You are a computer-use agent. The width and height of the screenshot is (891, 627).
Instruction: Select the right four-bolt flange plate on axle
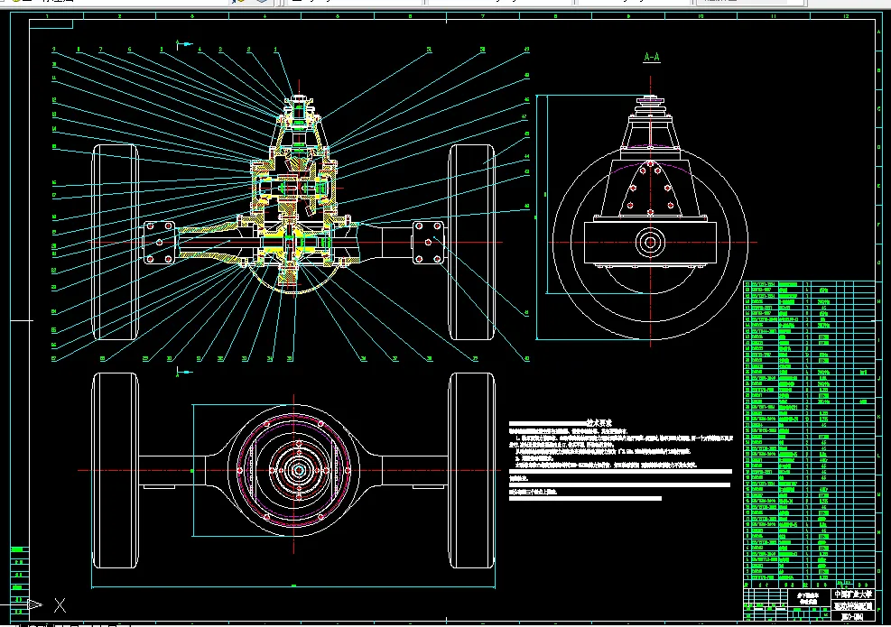(x=429, y=243)
